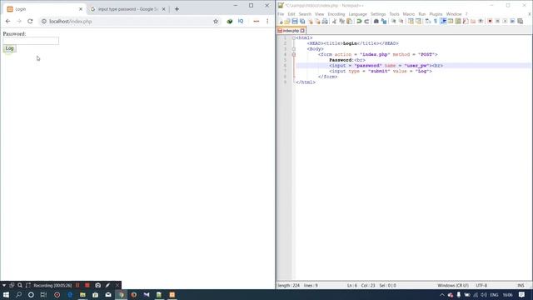Click the Find binoculars icon in Notepad++

376,22
